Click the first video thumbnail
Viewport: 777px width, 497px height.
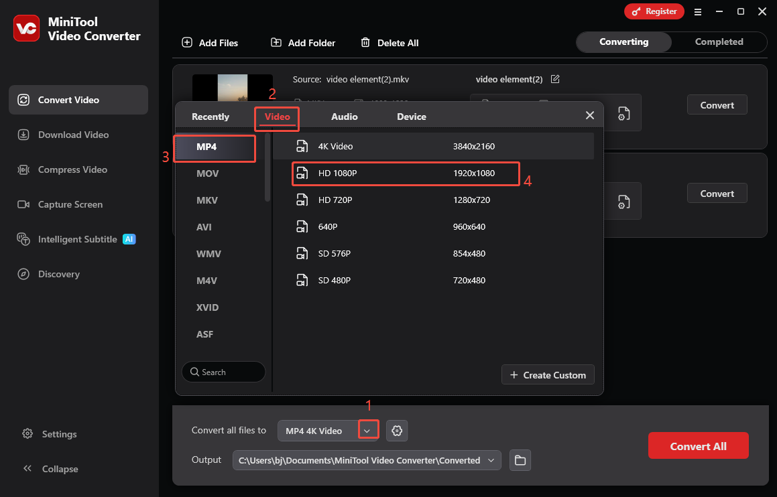tap(233, 88)
